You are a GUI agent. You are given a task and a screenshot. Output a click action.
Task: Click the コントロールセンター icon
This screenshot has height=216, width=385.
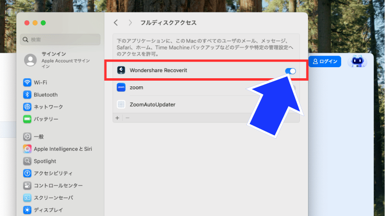(x=27, y=186)
